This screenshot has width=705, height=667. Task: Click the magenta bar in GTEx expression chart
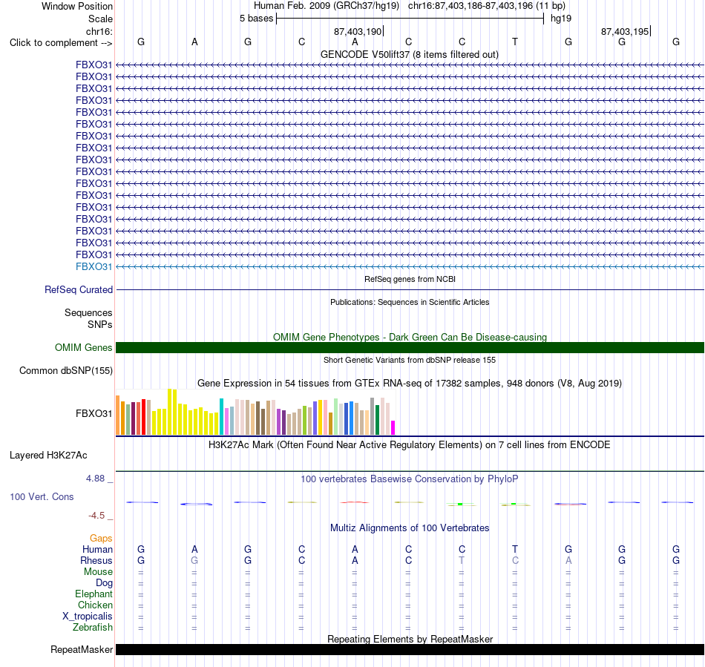(x=393, y=427)
